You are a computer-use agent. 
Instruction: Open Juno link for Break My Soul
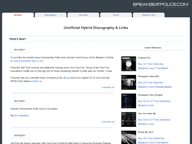(x=151, y=142)
